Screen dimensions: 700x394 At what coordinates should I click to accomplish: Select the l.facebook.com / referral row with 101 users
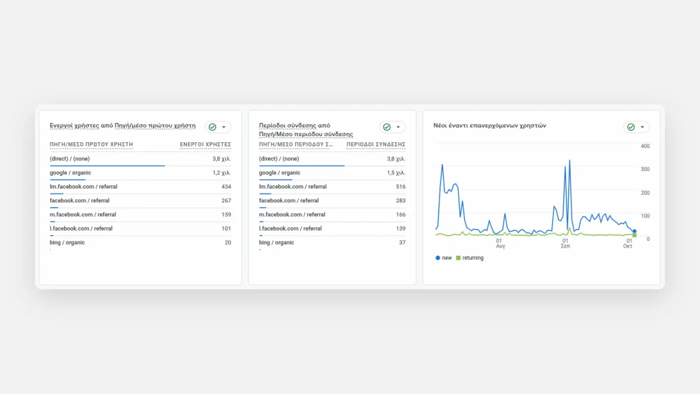click(x=140, y=228)
